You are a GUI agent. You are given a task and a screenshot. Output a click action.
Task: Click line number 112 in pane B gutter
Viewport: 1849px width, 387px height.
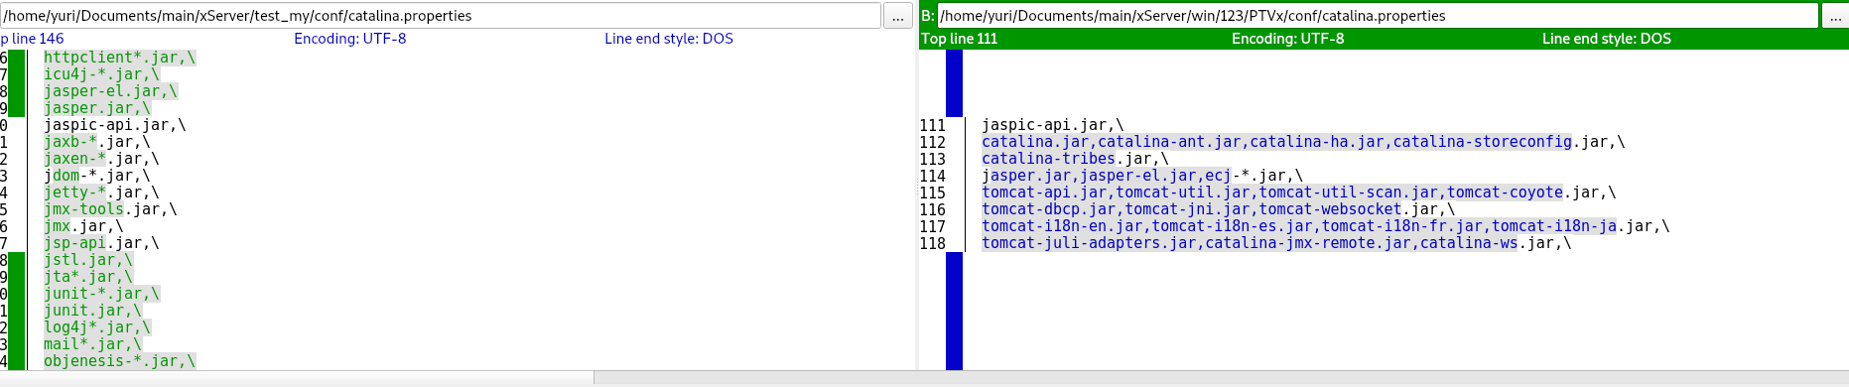[933, 142]
